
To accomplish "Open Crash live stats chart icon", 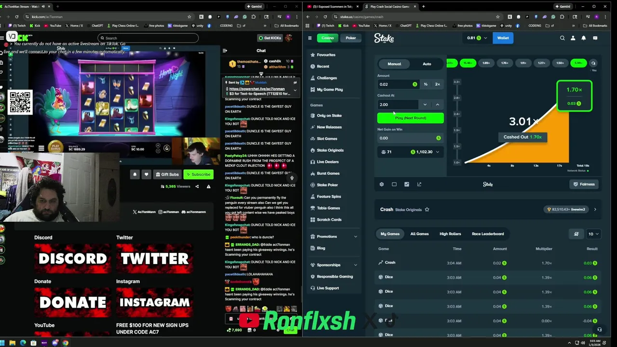I will click(x=407, y=184).
